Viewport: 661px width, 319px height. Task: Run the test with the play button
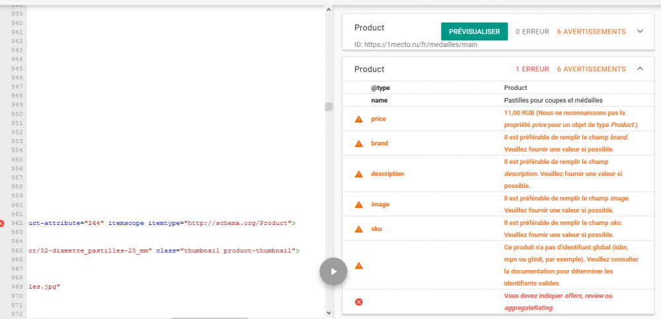(333, 271)
